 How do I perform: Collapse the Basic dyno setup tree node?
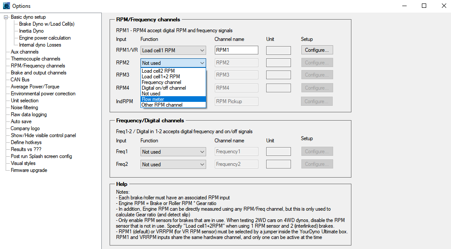6,17
